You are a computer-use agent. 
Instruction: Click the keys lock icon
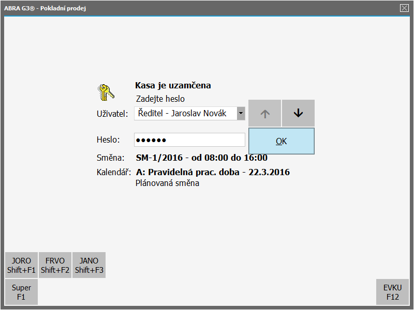(x=106, y=92)
